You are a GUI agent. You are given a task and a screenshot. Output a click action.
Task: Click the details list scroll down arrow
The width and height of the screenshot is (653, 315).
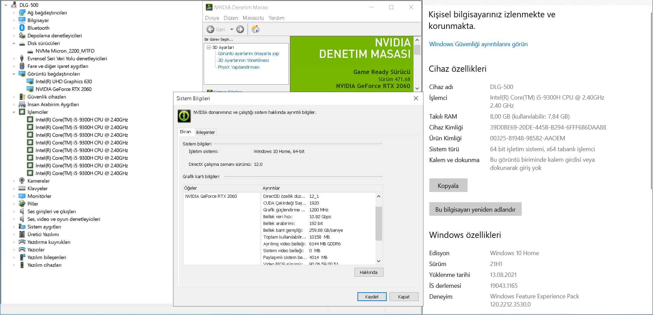[379, 261]
